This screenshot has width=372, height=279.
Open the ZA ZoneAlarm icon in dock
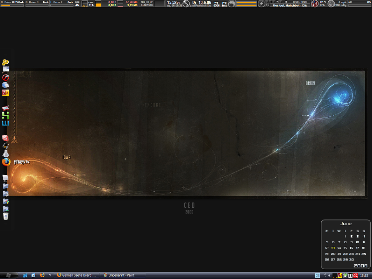click(x=6, y=93)
